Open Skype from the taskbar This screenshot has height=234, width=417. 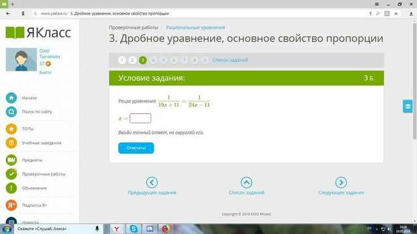tap(133, 229)
